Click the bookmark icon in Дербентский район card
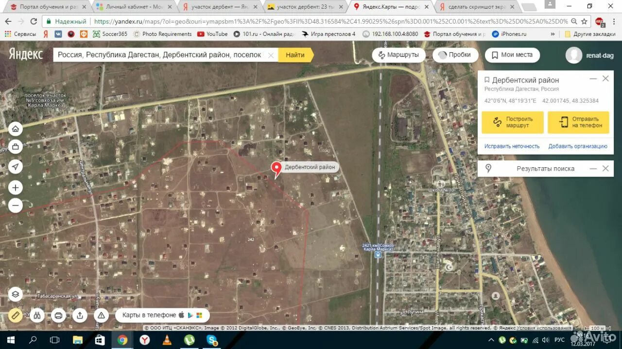 [487, 80]
